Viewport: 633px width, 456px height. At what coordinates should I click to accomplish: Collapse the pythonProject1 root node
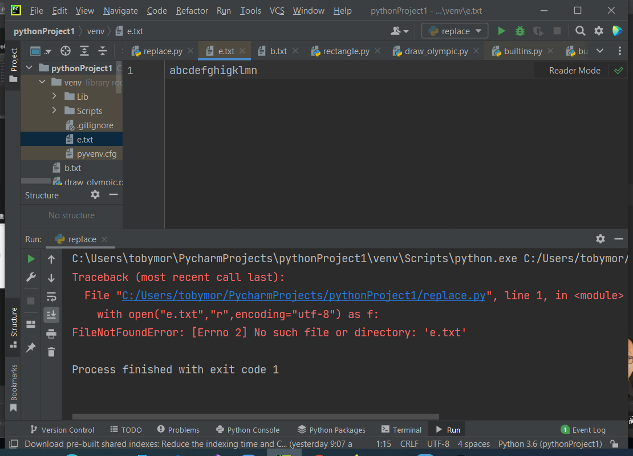click(x=29, y=68)
